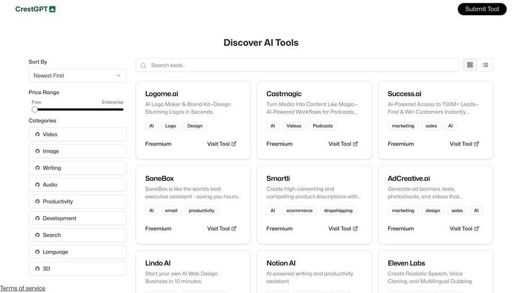Open AdCreative.ai external link icon
Viewport: 522px width, 293px height.
point(476,228)
